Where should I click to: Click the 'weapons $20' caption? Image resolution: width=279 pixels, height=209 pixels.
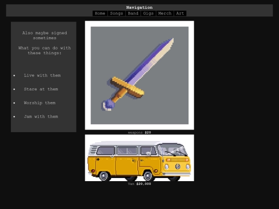pyautogui.click(x=139, y=133)
